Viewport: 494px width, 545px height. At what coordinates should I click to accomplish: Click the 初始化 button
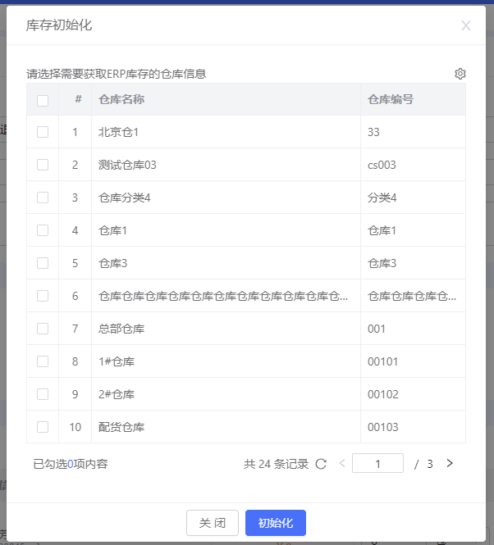[276, 523]
